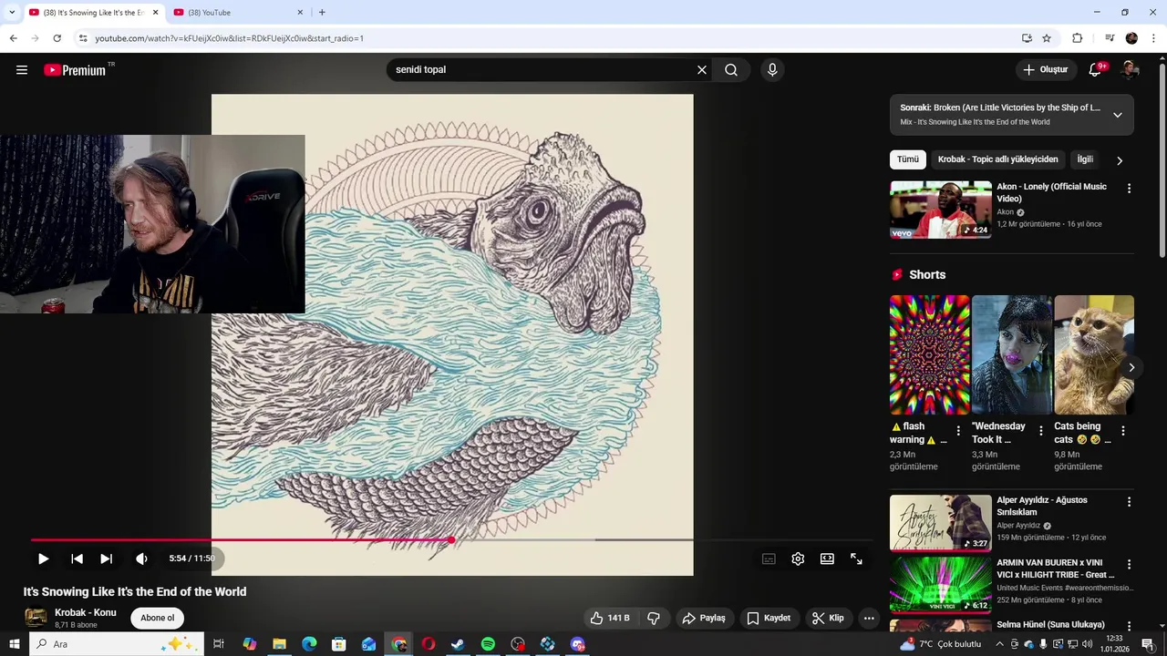Open the Windows Start menu

click(14, 644)
